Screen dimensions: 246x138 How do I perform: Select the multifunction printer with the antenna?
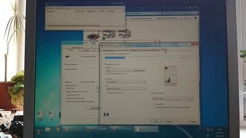(93, 36)
